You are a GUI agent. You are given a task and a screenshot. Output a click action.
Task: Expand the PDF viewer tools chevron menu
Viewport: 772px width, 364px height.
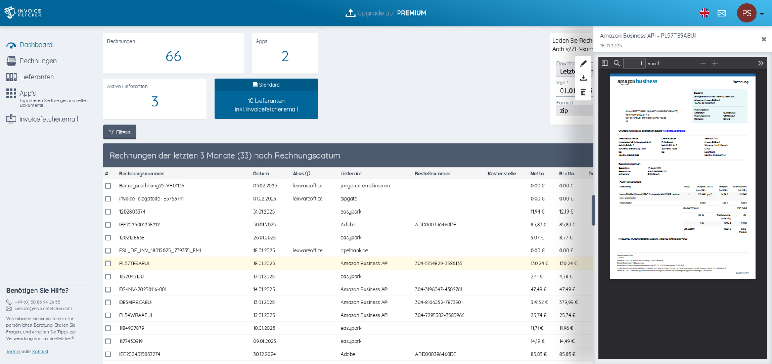pos(760,63)
